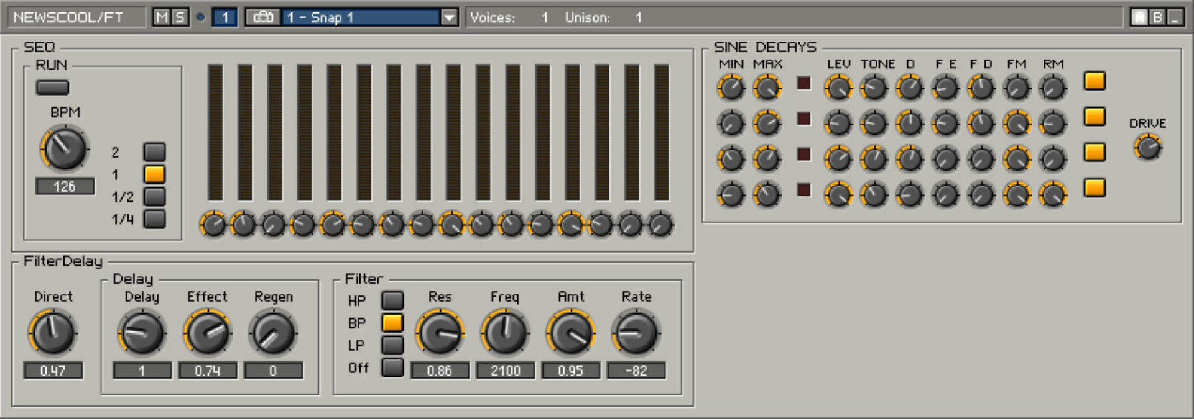This screenshot has height=419, width=1194.
Task: Open the '1 - Snap 1' snapshot dropdown
Action: pyautogui.click(x=449, y=17)
